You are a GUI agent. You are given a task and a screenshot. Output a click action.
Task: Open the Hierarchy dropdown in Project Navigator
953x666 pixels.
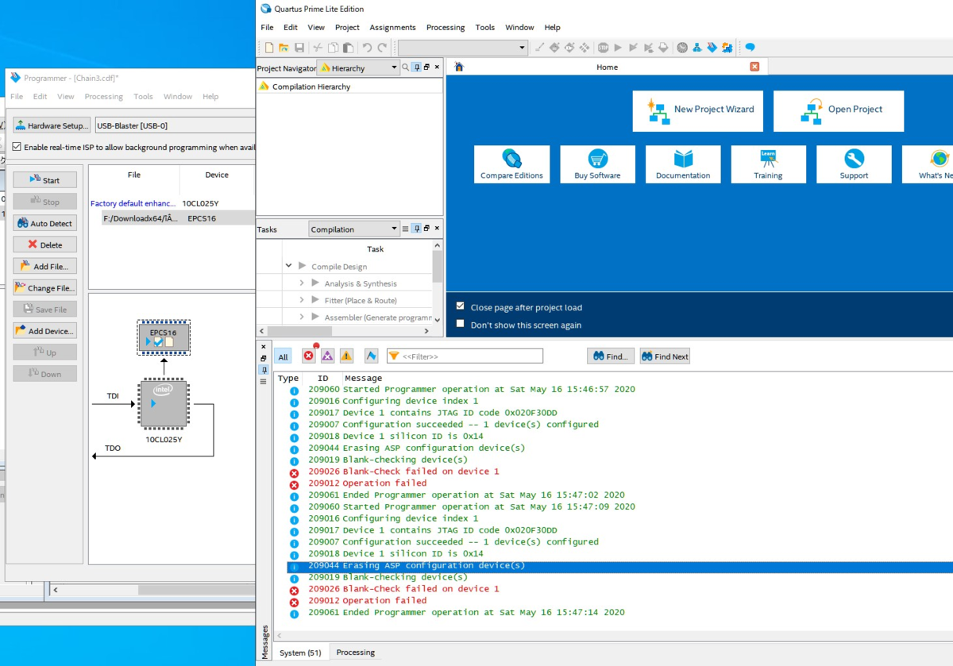click(x=358, y=68)
